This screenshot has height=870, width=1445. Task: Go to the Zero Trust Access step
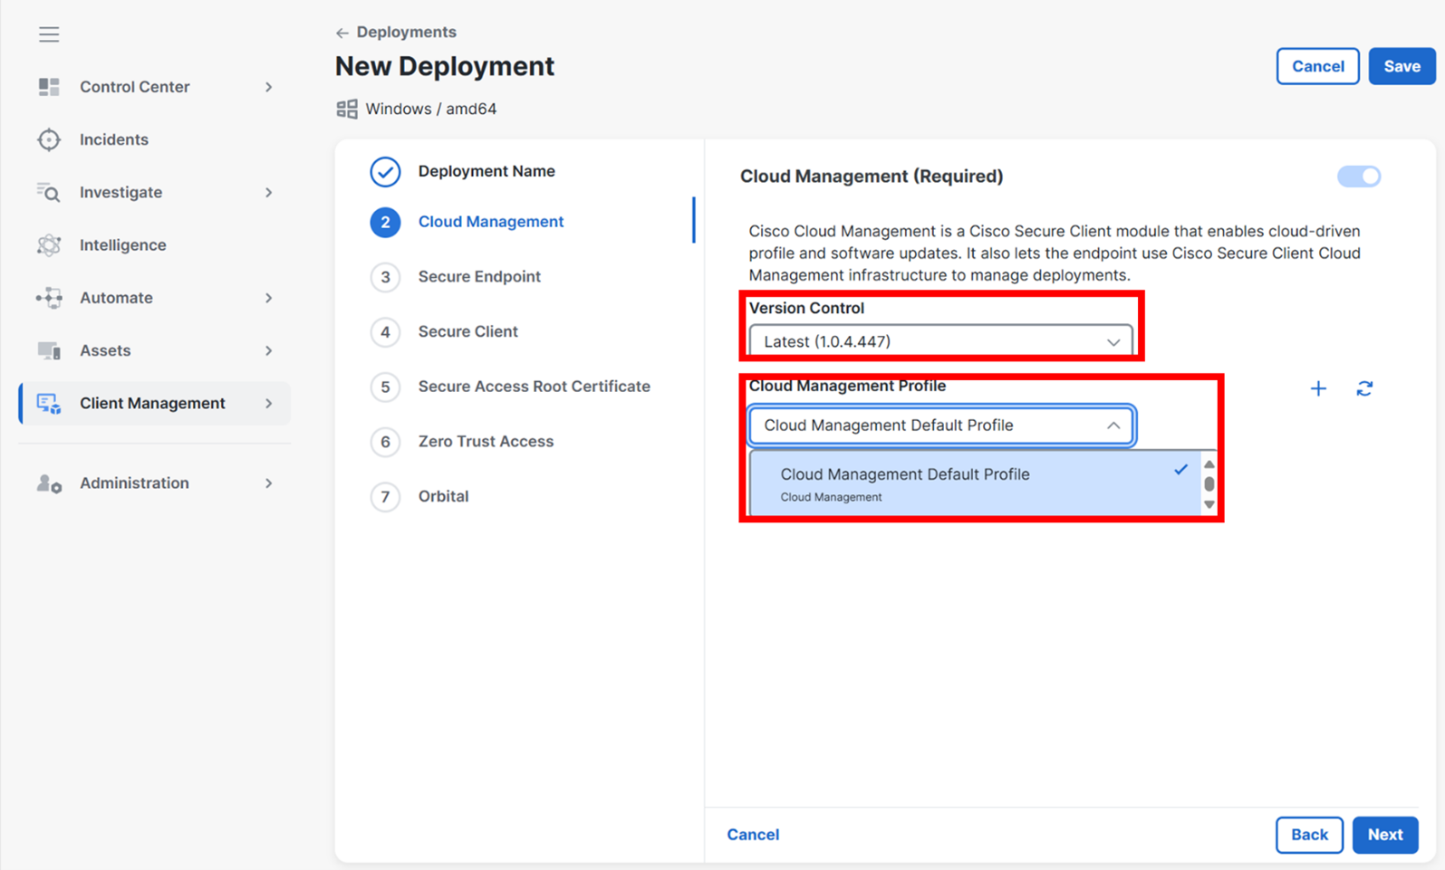pyautogui.click(x=485, y=442)
